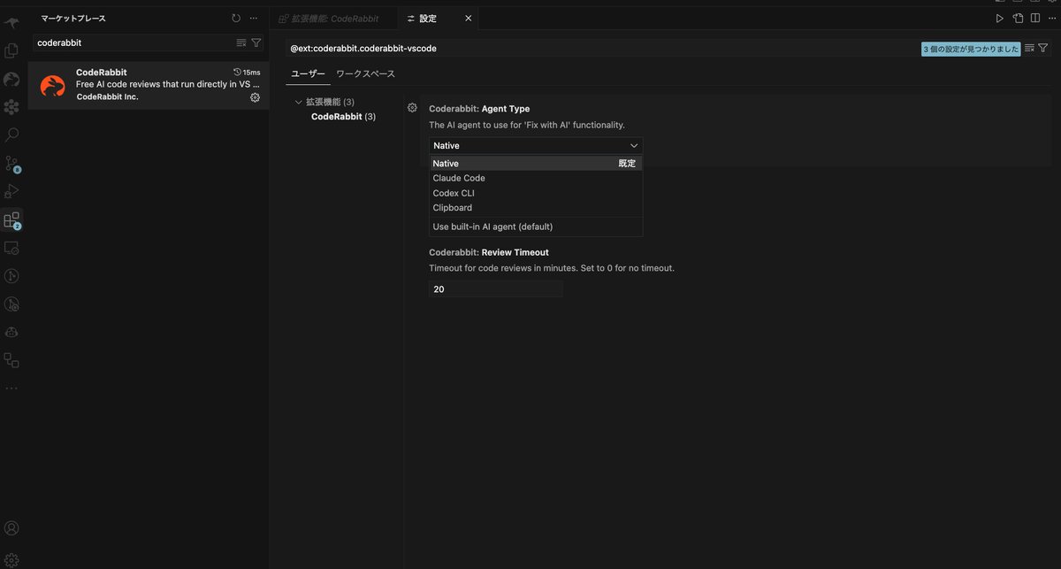Image resolution: width=1061 pixels, height=569 pixels.
Task: Open the Explorer view
Action: point(11,50)
